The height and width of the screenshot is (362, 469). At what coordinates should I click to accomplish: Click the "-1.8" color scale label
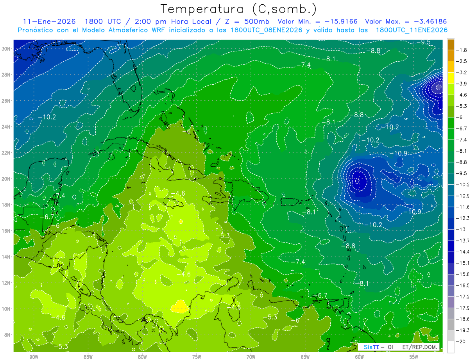click(x=461, y=50)
